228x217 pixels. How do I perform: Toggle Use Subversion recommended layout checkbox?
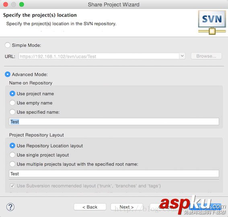[x=12, y=186]
